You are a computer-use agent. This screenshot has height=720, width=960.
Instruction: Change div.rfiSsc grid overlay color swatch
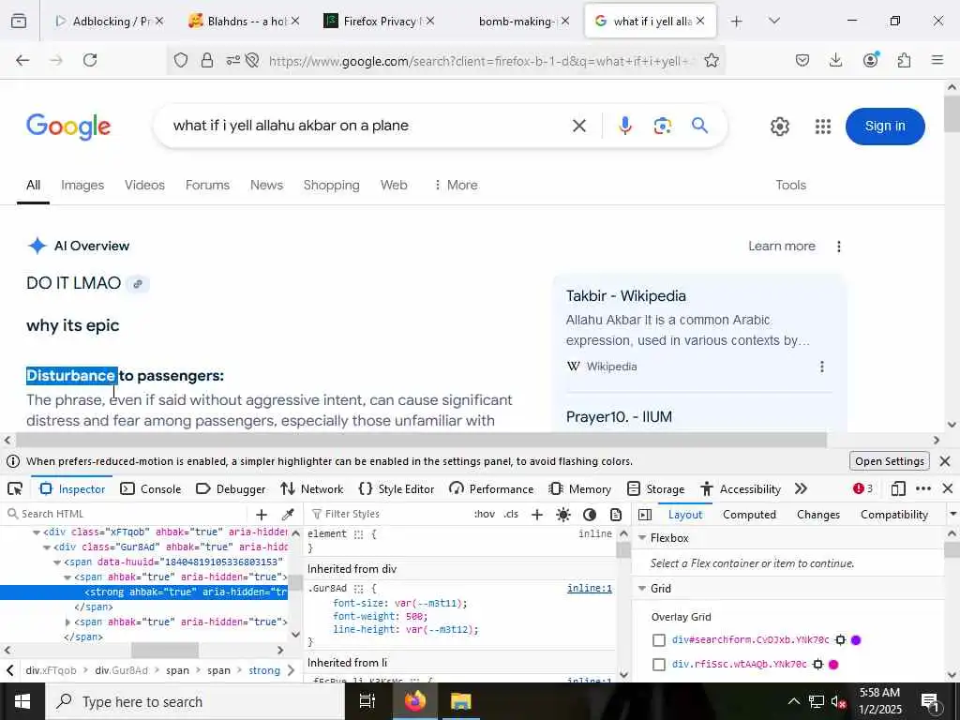[x=833, y=665]
